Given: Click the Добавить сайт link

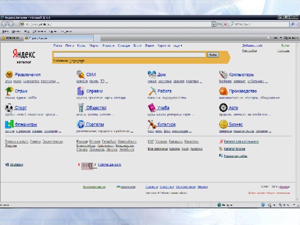Looking at the screenshot, I should coord(252,45).
